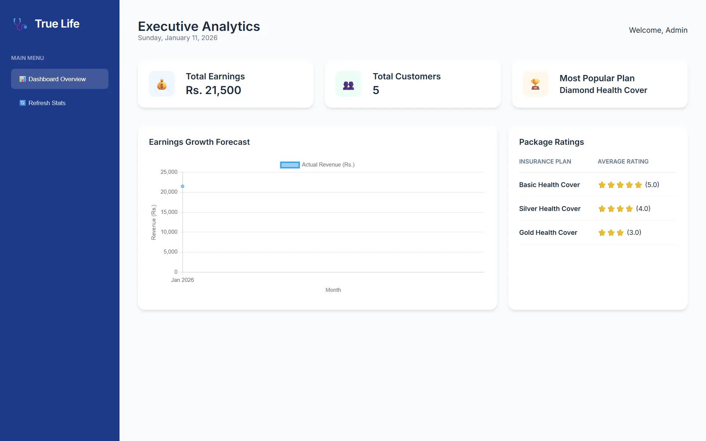Toggle Actual Revenue legend swatch in chart
Viewport: 706px width, 441px height.
click(290, 165)
